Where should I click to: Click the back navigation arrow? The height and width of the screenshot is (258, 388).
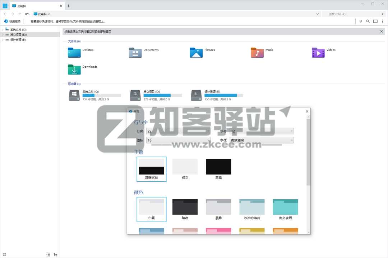[5, 14]
